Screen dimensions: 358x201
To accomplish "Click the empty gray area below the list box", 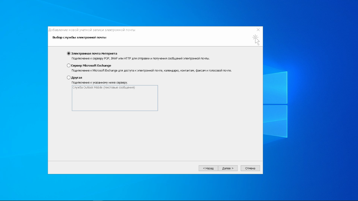I will tap(146, 137).
